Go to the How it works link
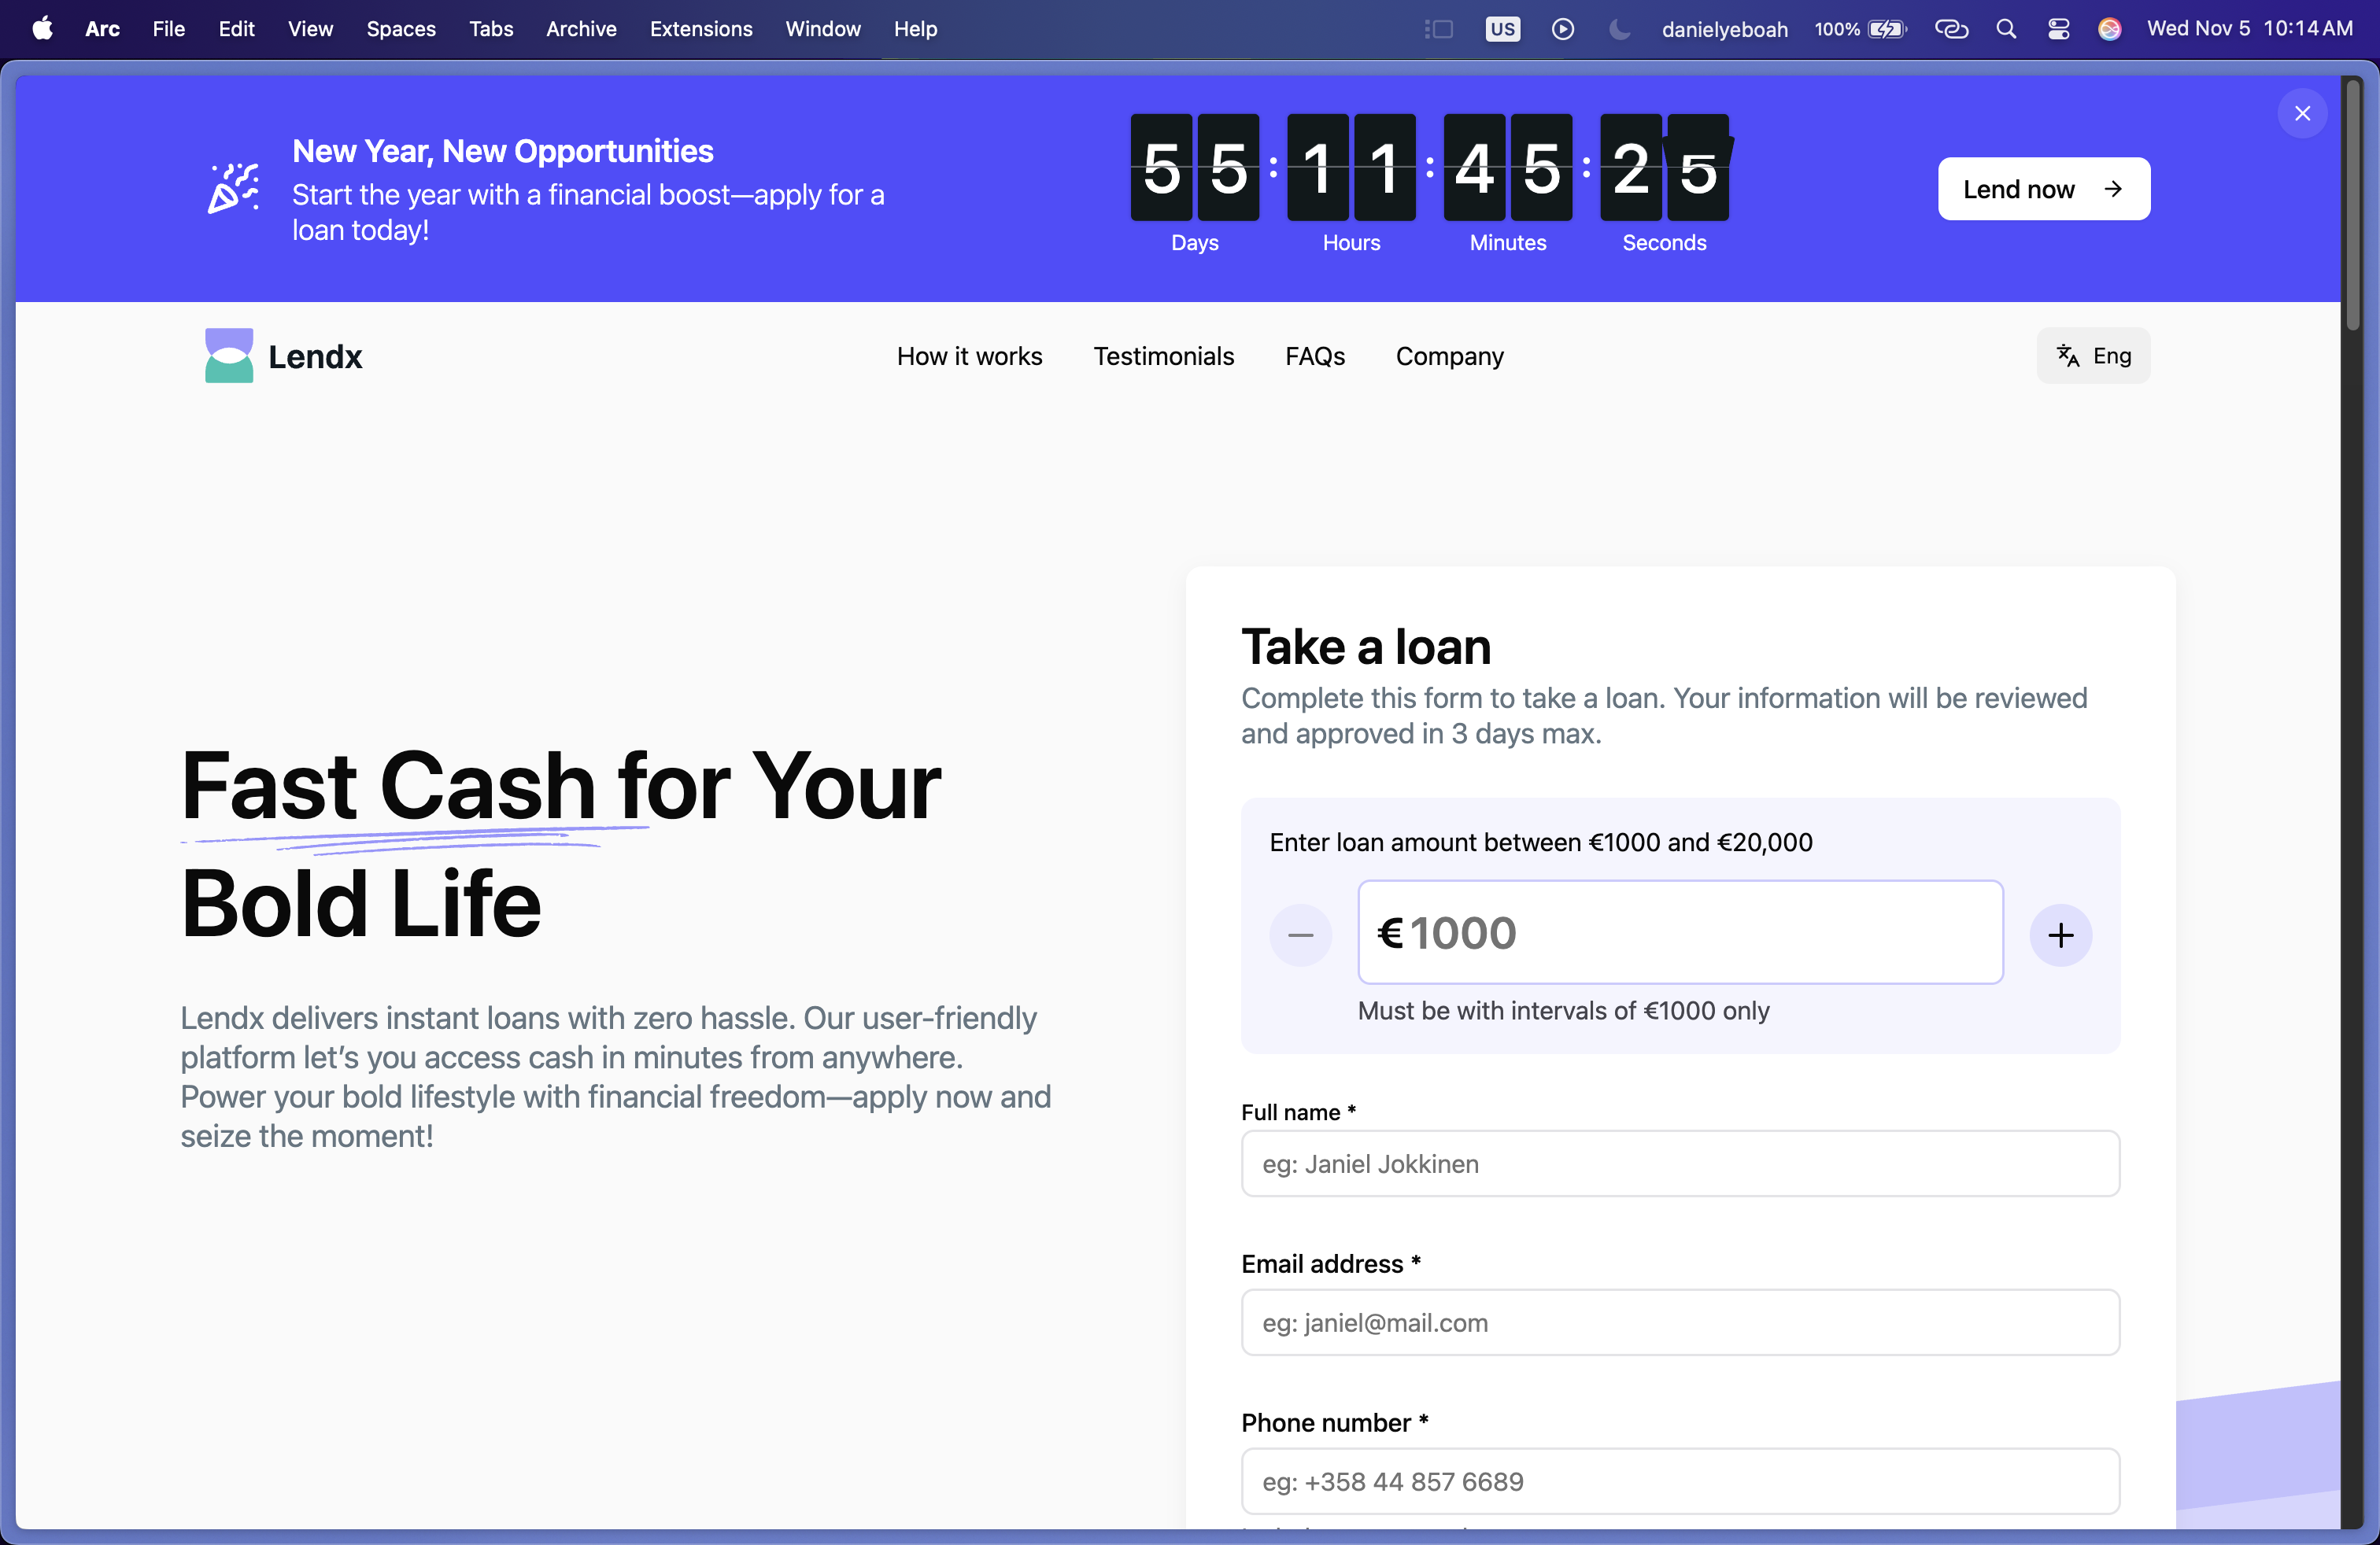The height and width of the screenshot is (1545, 2380). [x=969, y=356]
